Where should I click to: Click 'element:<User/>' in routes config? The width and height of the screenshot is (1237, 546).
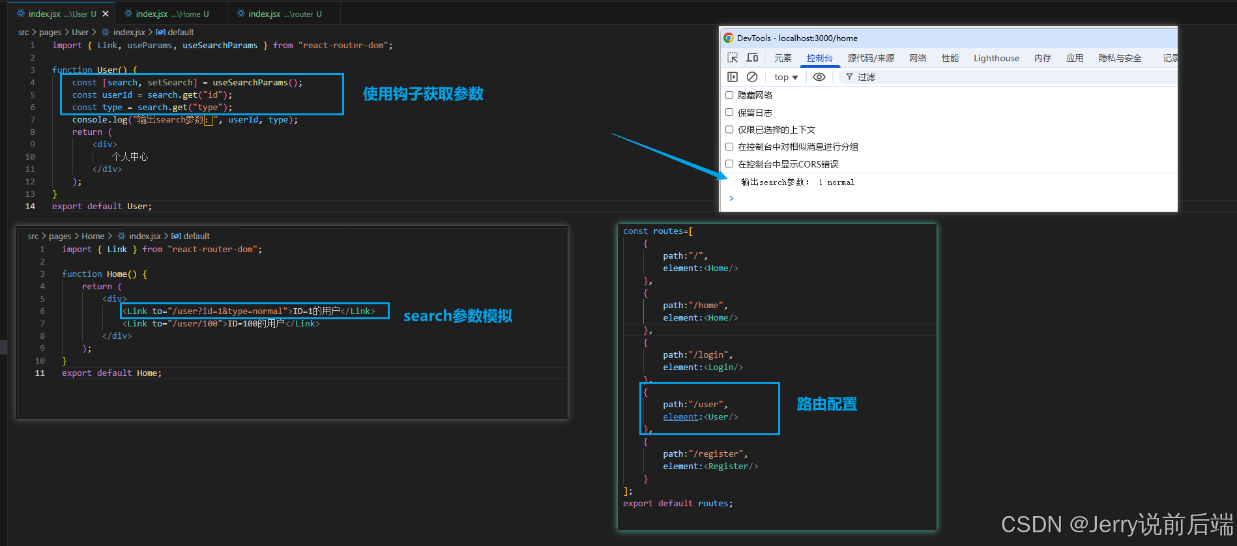pyautogui.click(x=700, y=416)
